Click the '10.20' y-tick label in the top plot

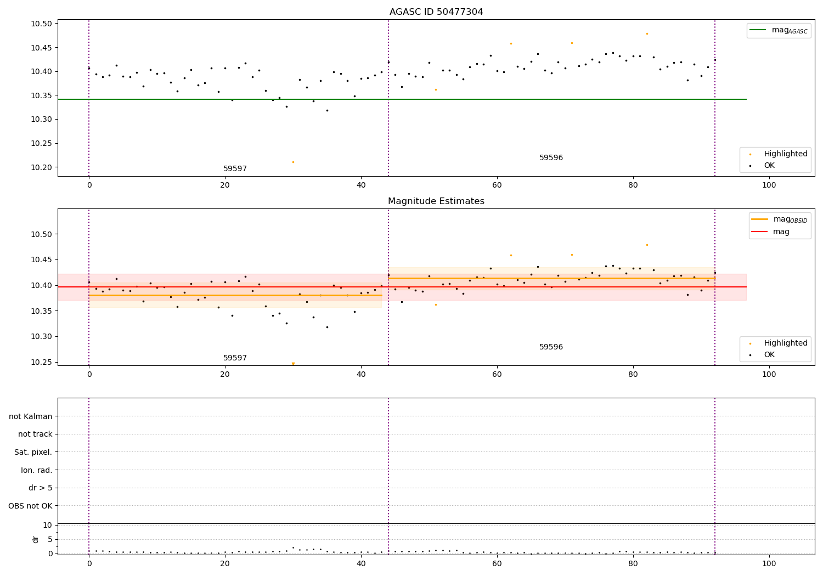(42, 167)
